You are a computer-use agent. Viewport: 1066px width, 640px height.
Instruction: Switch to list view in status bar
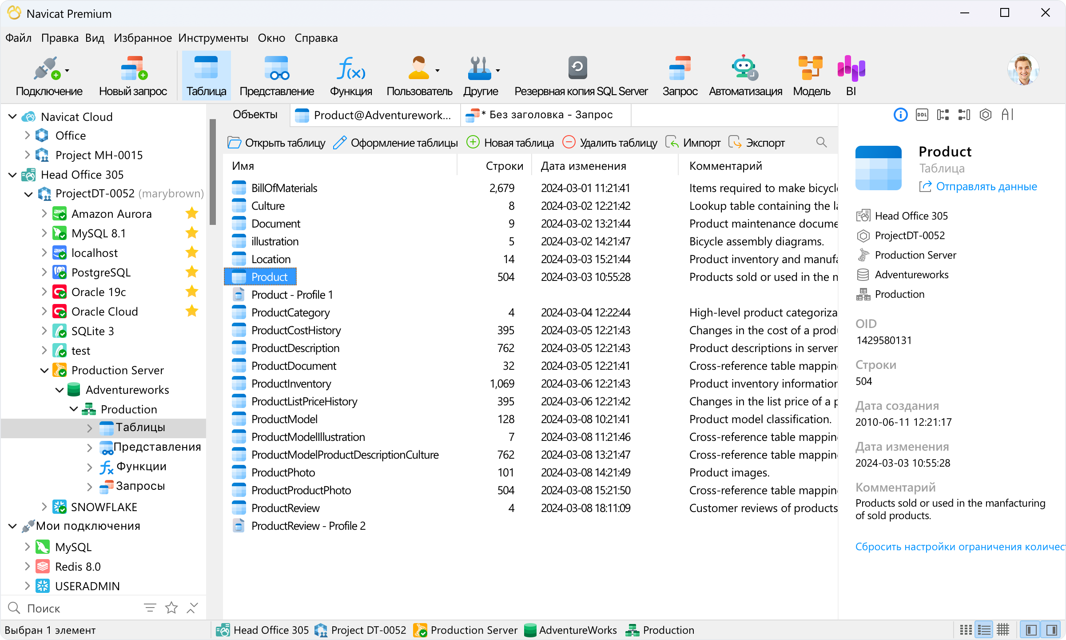pos(966,630)
